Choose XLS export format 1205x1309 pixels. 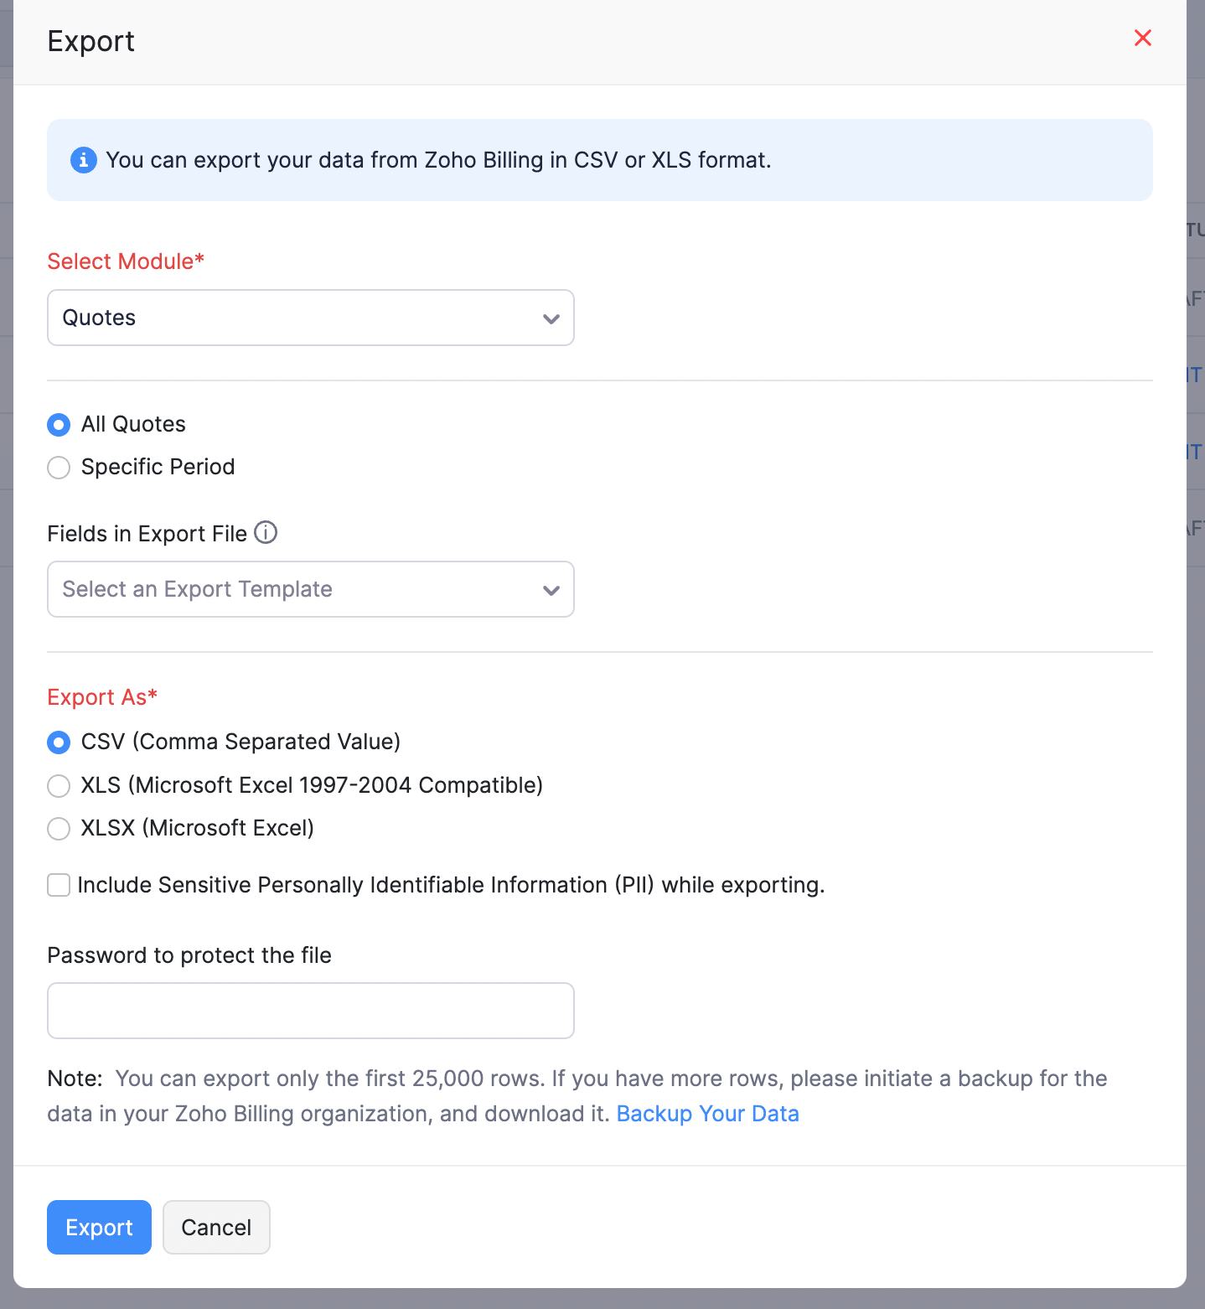58,786
